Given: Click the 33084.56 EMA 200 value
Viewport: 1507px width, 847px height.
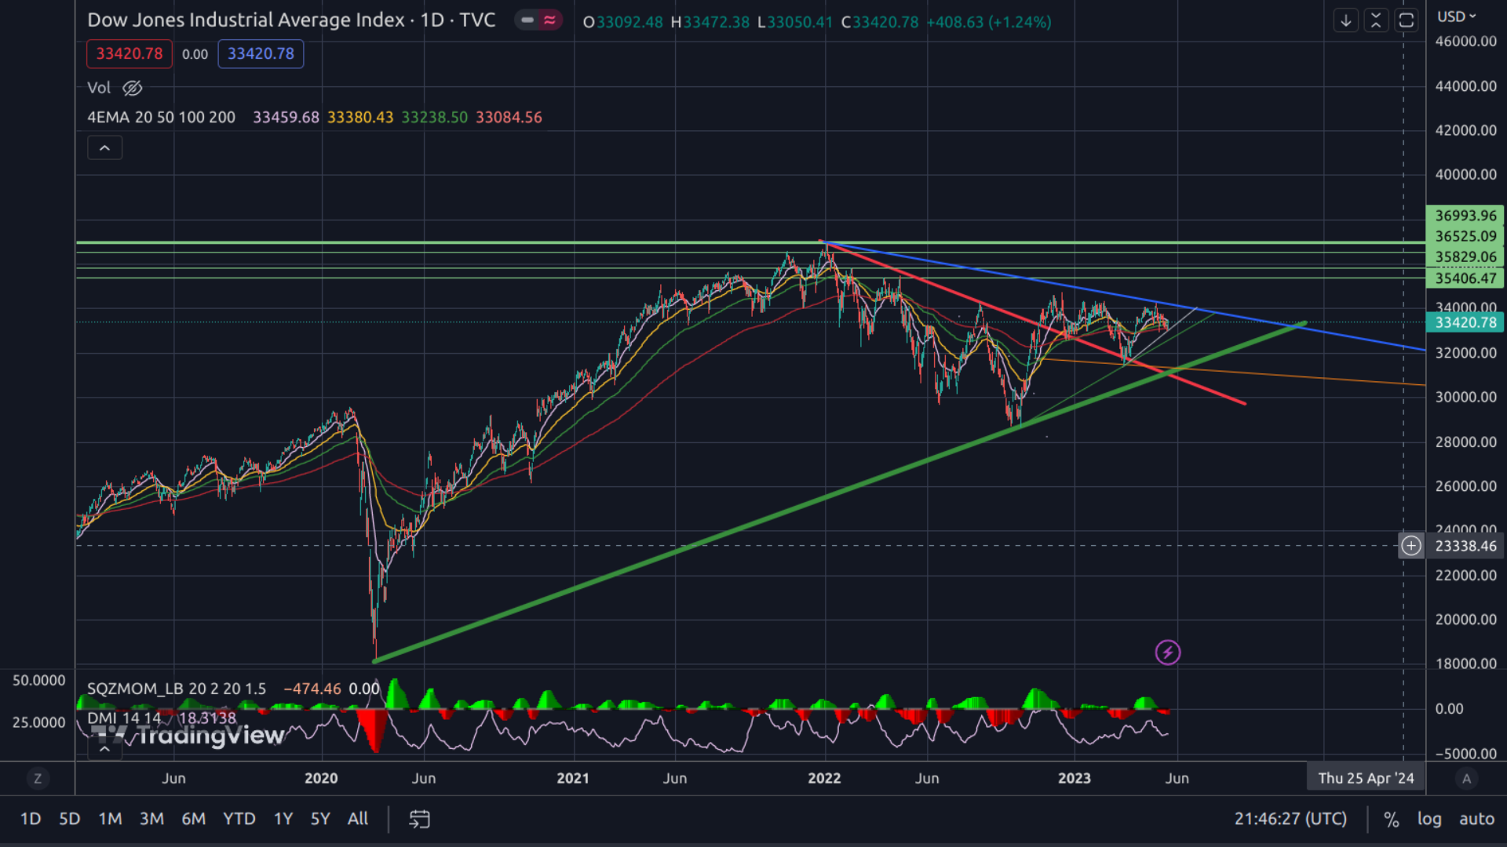Looking at the screenshot, I should [x=509, y=118].
